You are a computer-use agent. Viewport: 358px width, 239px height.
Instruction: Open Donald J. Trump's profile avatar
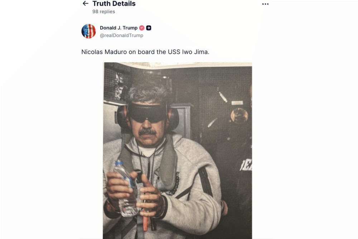(88, 31)
